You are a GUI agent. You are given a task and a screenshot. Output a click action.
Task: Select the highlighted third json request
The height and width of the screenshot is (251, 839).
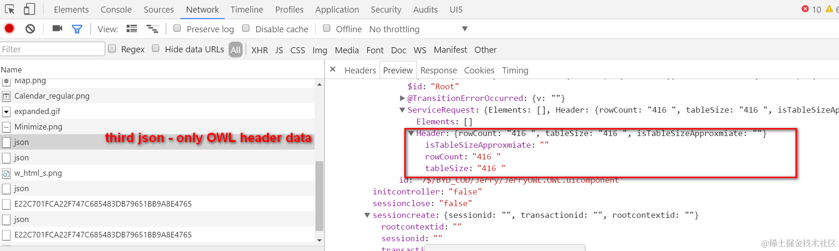[157, 142]
